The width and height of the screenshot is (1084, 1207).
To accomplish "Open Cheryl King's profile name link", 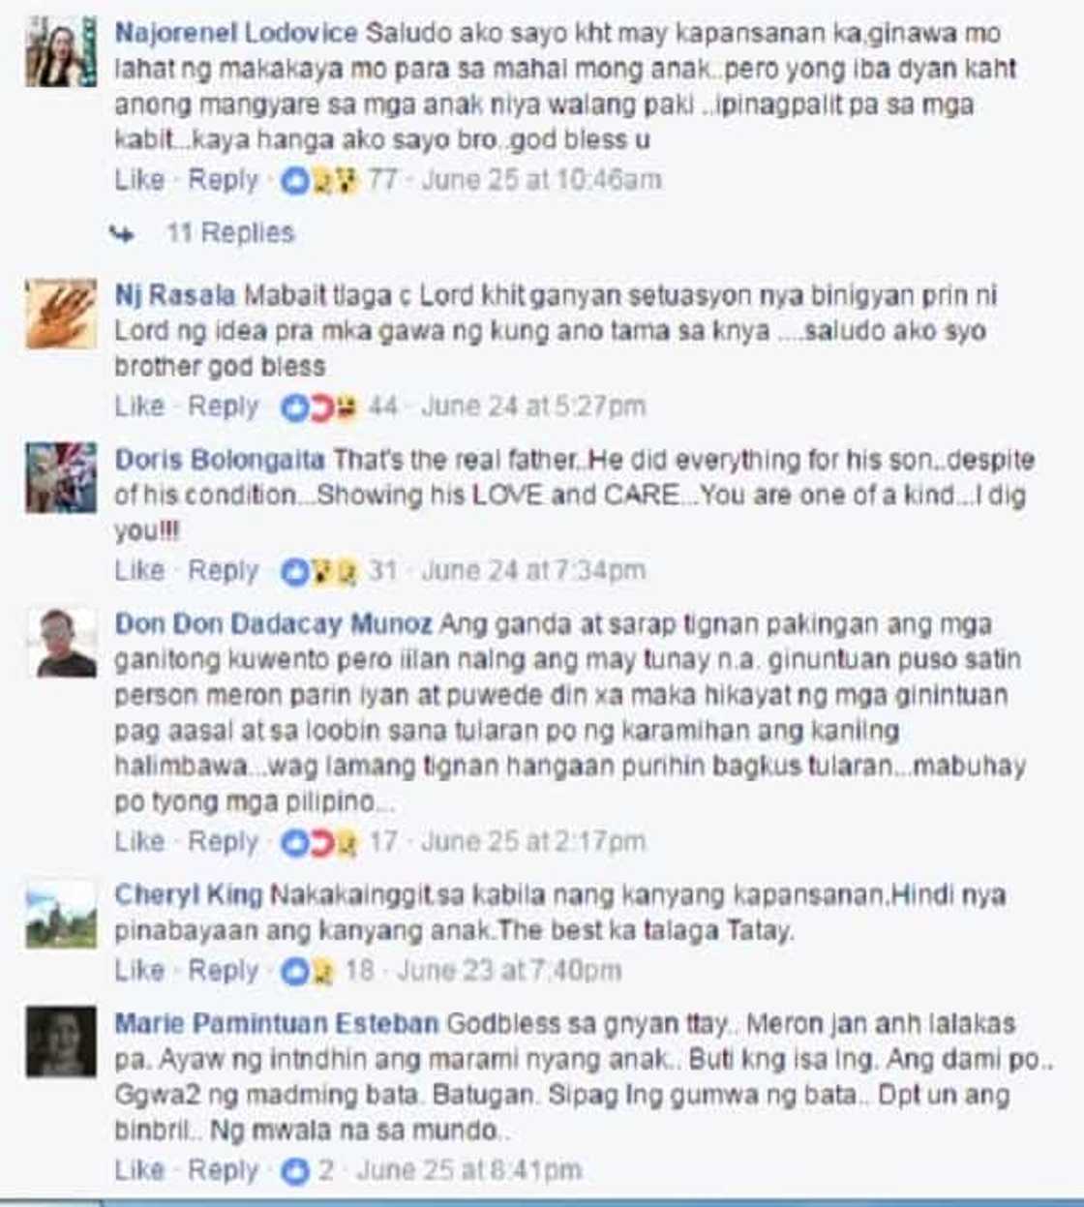I will pos(189,895).
